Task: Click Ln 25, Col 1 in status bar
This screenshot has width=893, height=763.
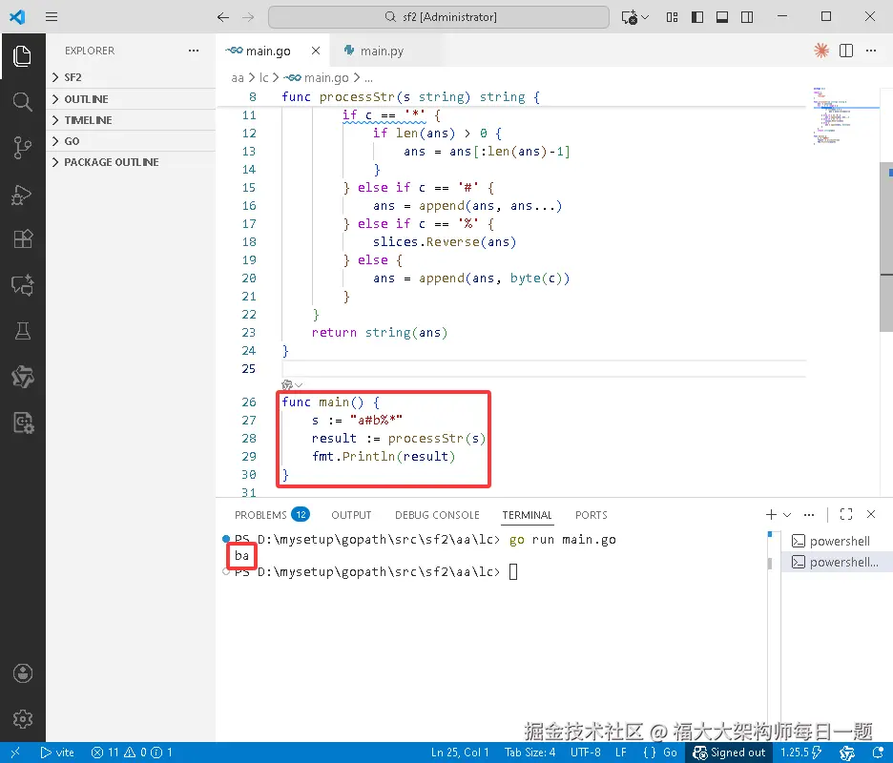Action: (460, 753)
